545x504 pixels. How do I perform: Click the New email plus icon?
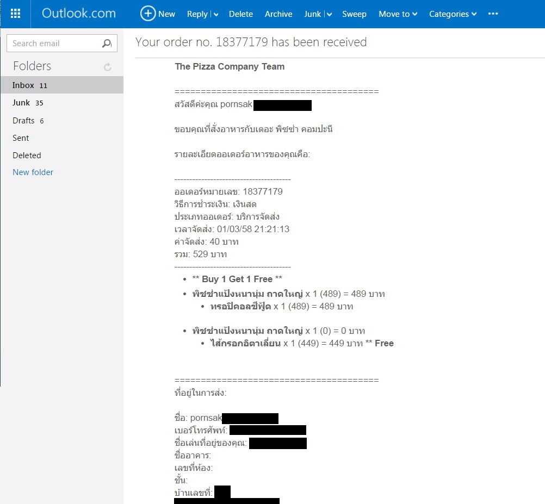tap(148, 14)
